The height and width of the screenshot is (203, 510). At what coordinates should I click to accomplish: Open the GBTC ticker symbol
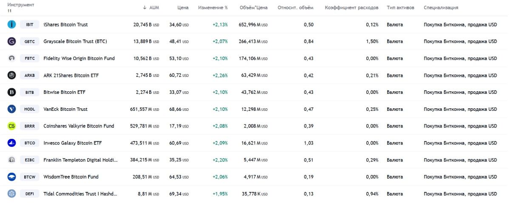pyautogui.click(x=30, y=42)
